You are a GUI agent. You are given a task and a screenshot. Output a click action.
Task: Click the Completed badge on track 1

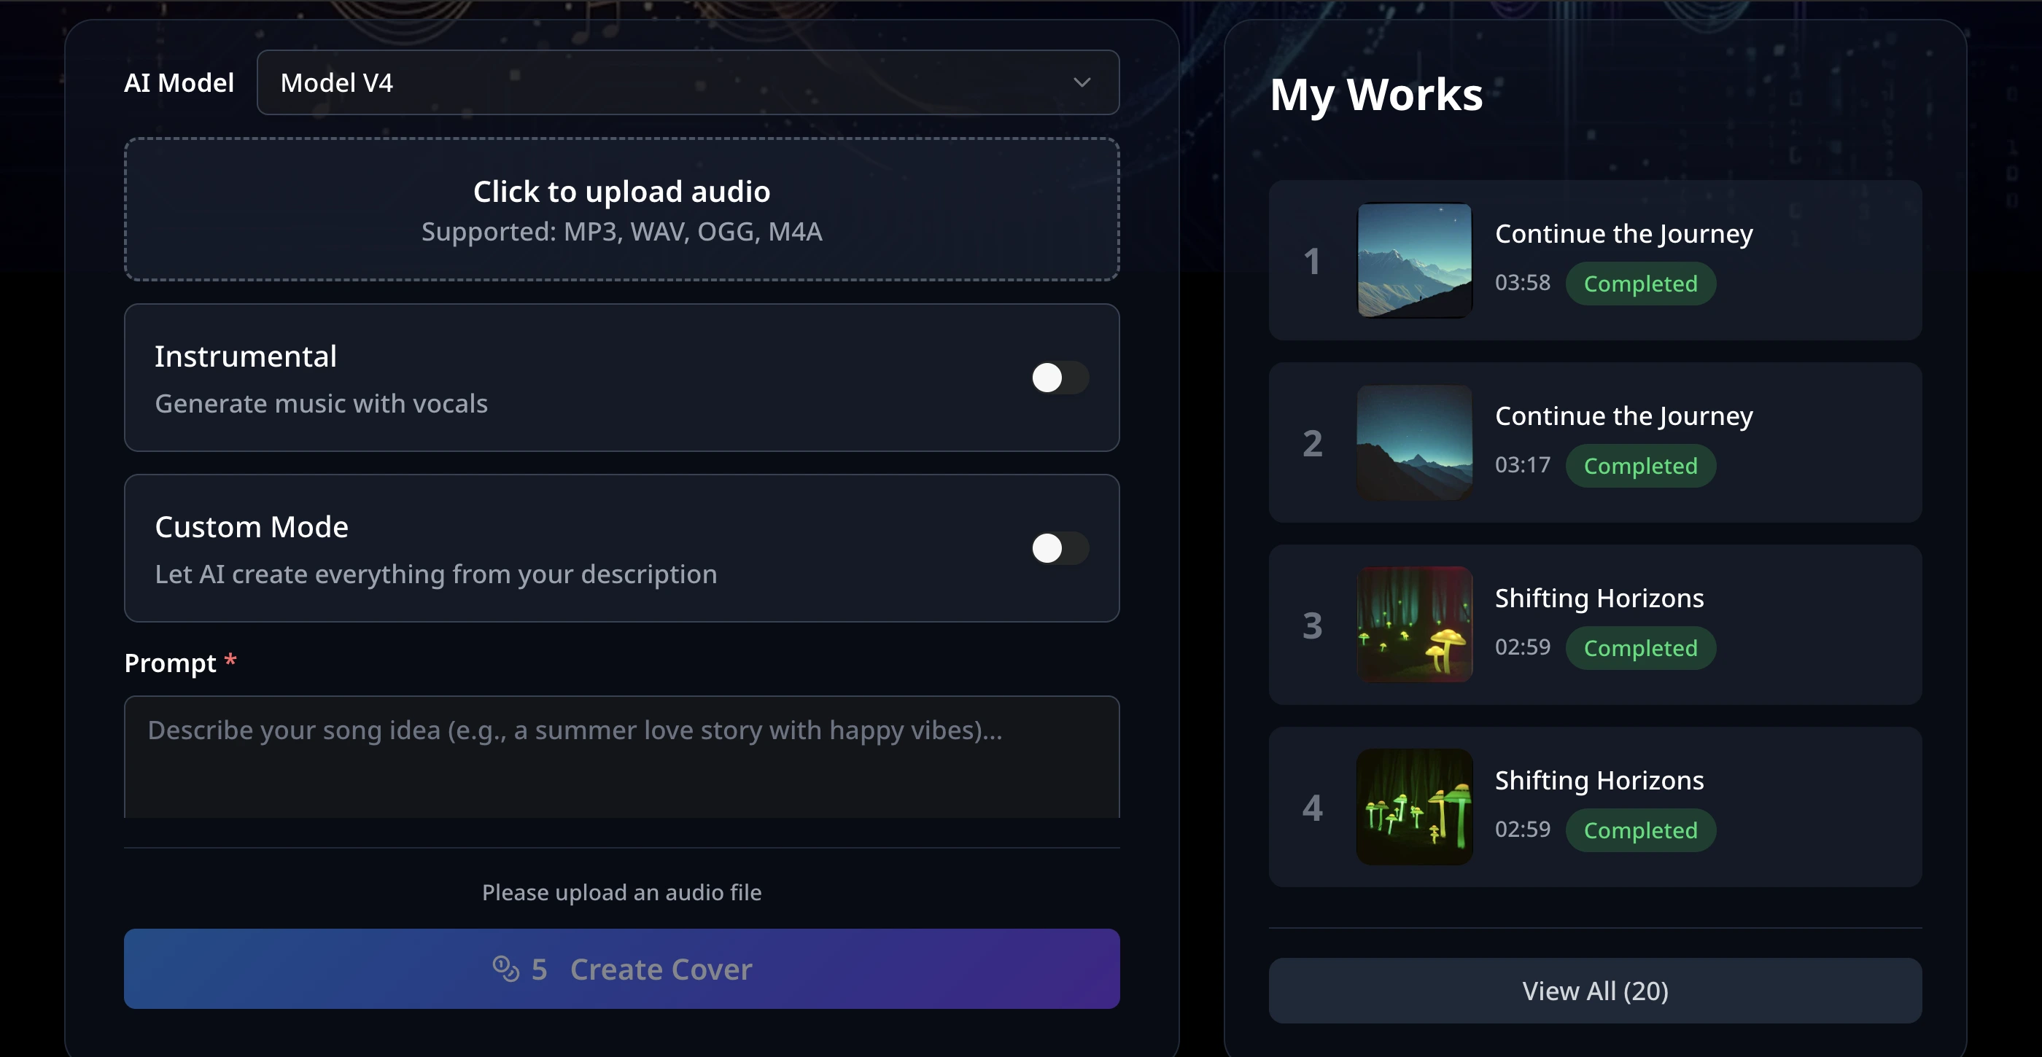point(1640,283)
